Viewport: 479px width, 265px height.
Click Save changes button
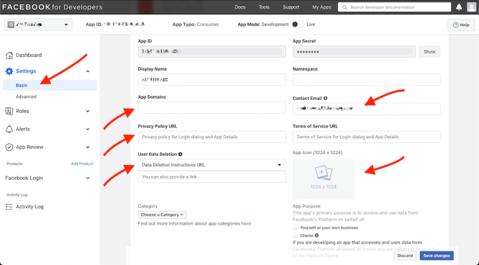(x=437, y=255)
